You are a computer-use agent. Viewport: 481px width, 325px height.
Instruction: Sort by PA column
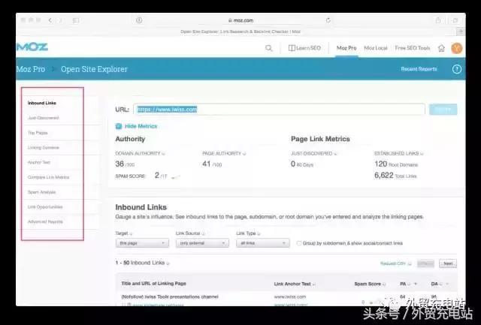pos(403,284)
